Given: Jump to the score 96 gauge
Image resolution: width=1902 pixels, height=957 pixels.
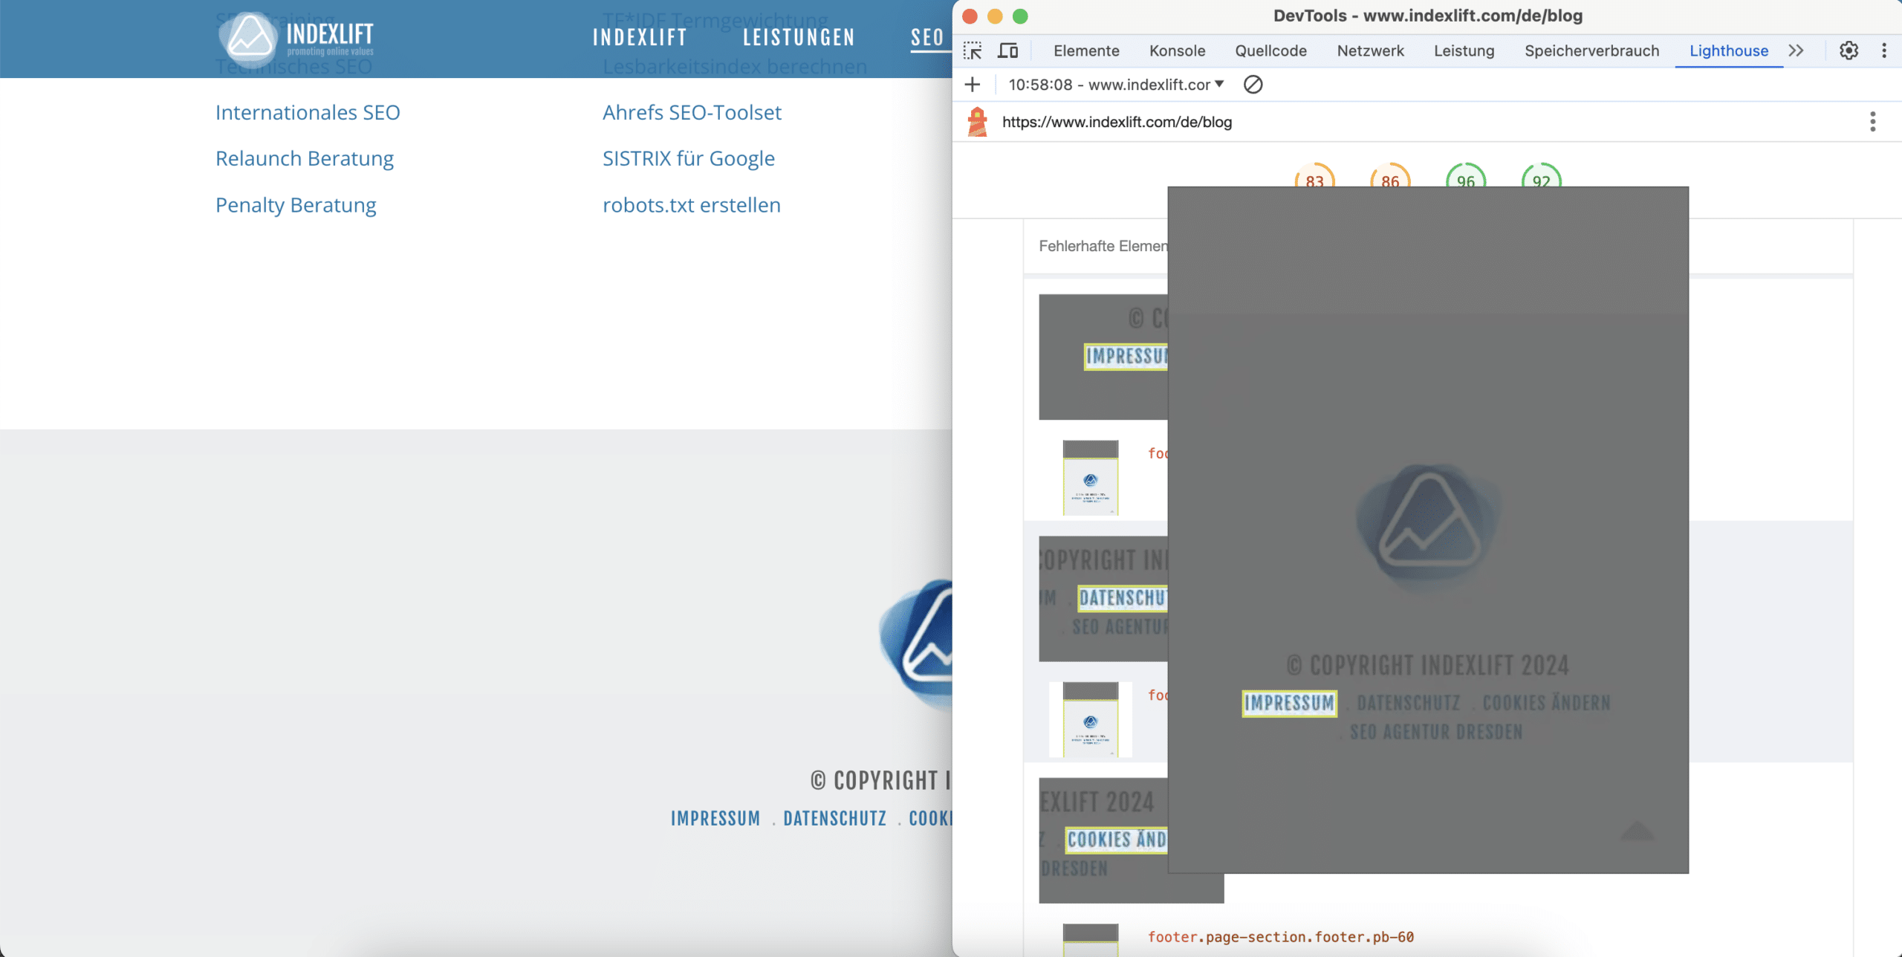Looking at the screenshot, I should tap(1466, 175).
